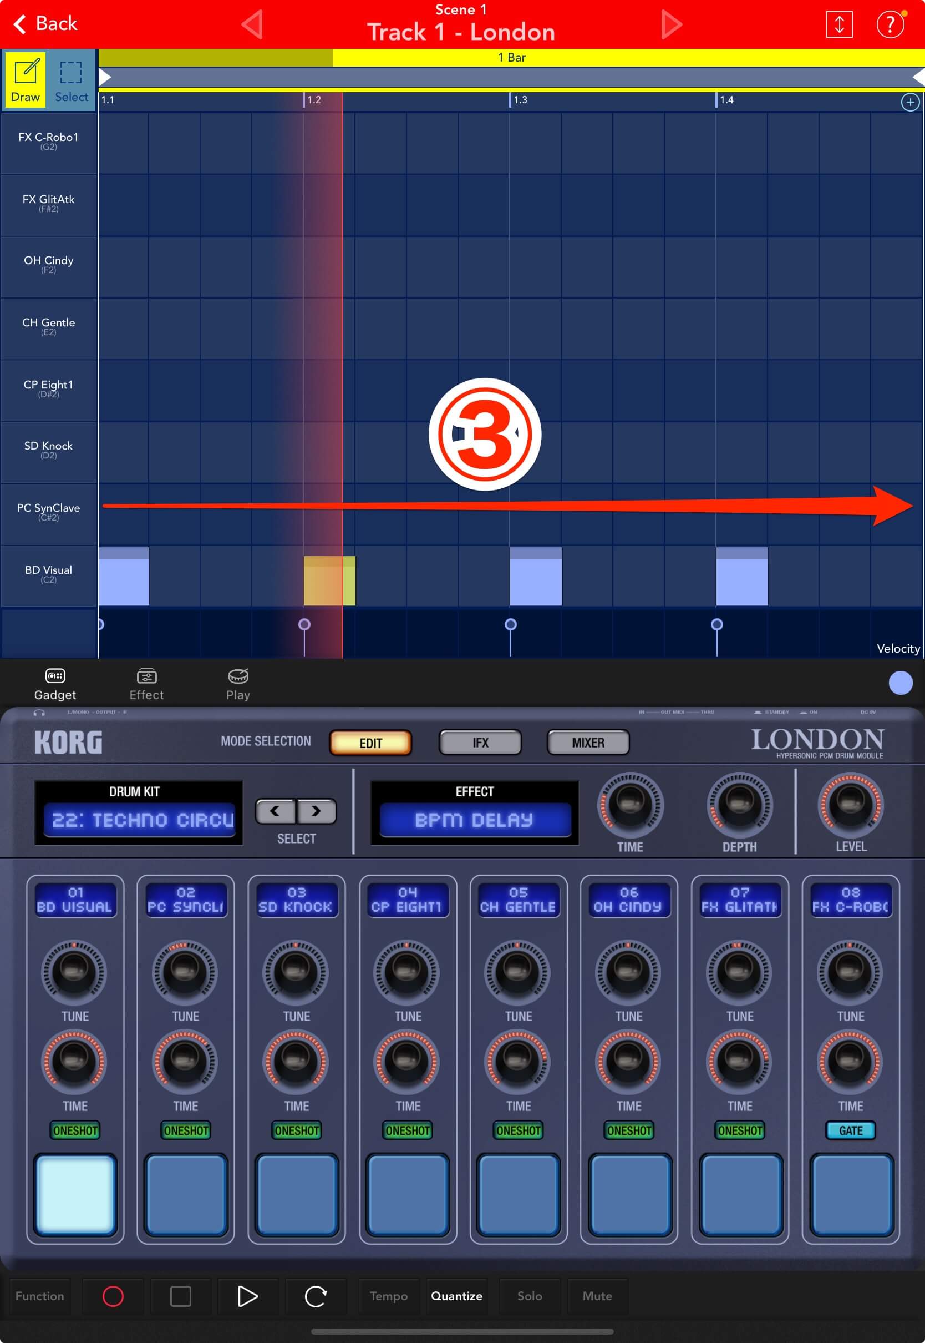925x1343 pixels.
Task: Click the effect DEPTH knob
Action: click(739, 805)
